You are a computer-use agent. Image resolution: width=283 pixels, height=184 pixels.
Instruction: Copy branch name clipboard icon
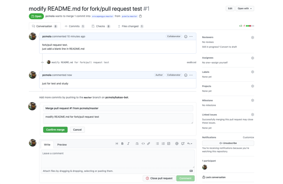[x=140, y=16]
